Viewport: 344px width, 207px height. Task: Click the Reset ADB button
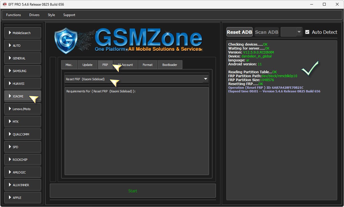click(x=240, y=32)
